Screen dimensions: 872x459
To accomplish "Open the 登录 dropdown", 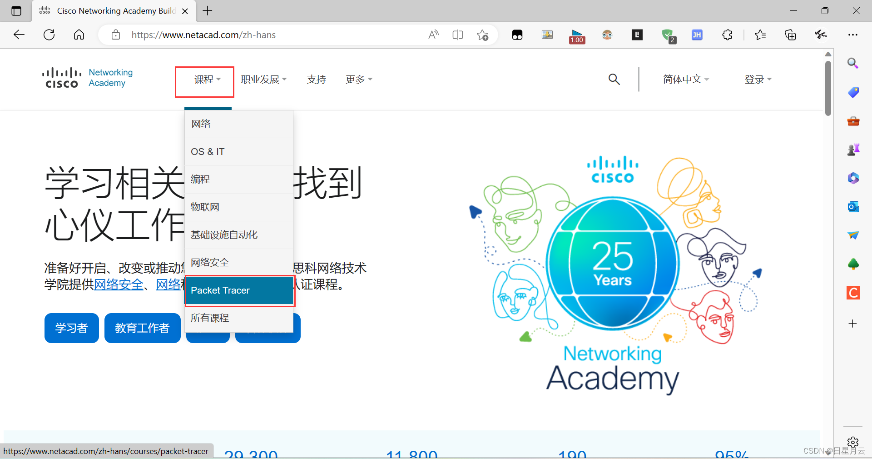I will [758, 80].
